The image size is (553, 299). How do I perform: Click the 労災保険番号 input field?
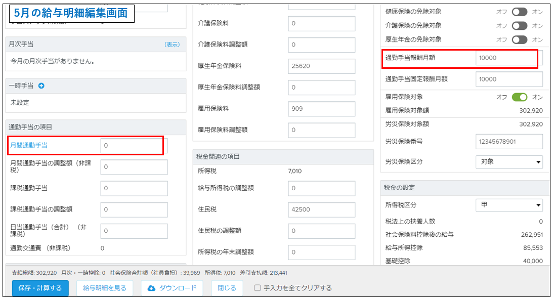point(509,142)
